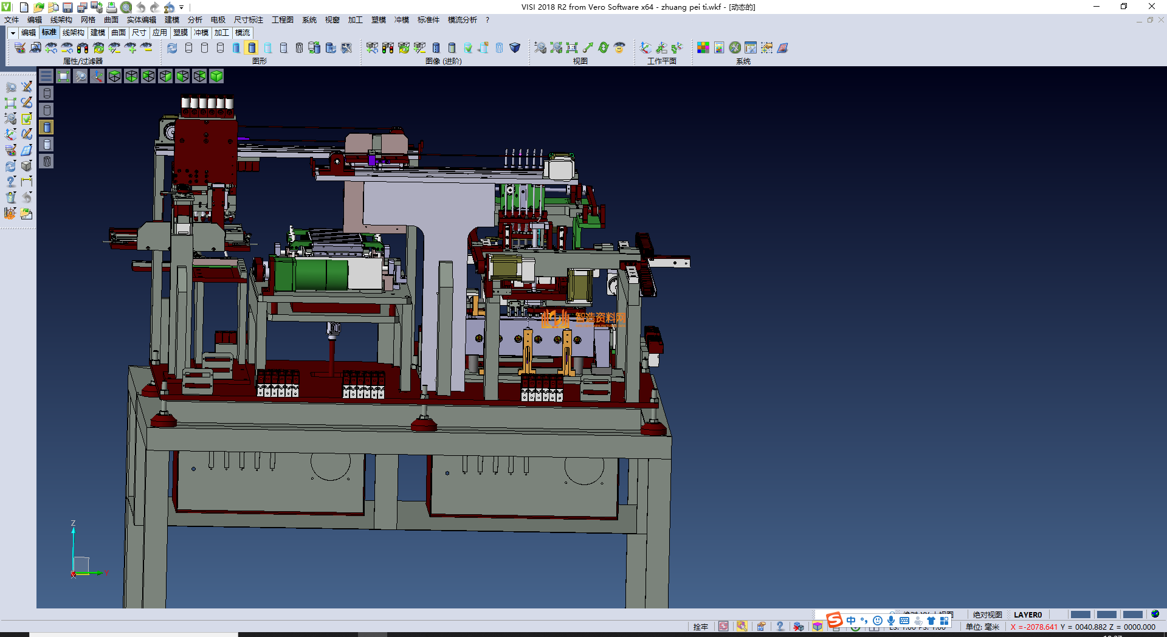Click the smiley face eye view icon

click(x=619, y=48)
